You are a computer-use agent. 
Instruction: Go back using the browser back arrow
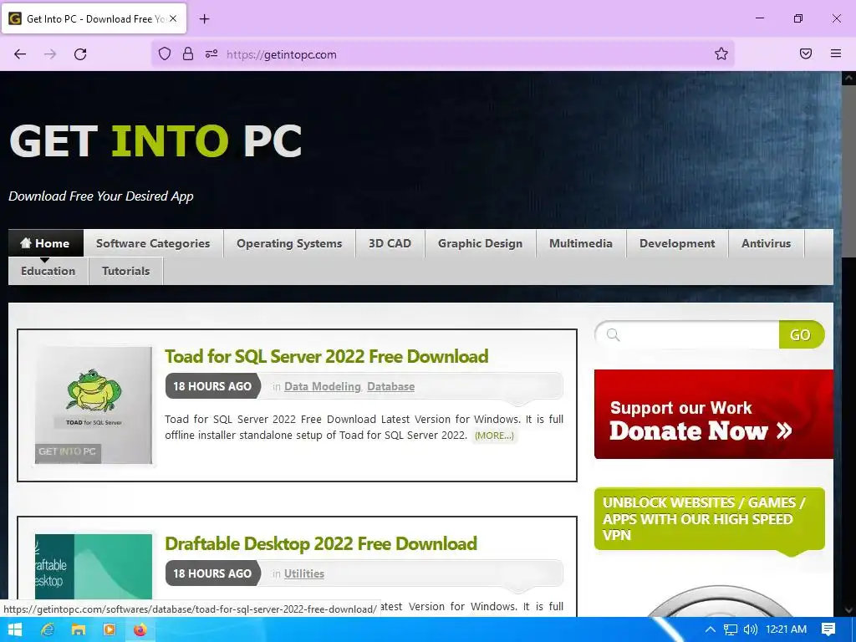20,54
